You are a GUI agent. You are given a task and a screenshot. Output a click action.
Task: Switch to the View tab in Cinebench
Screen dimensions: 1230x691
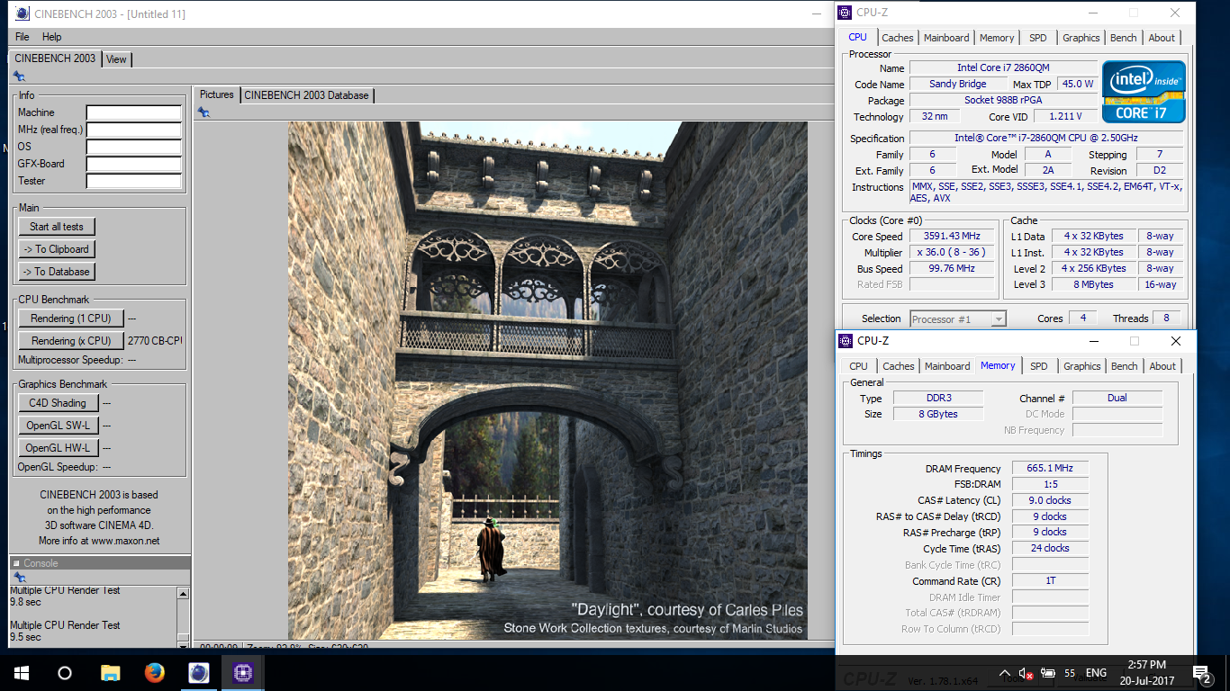pos(116,58)
